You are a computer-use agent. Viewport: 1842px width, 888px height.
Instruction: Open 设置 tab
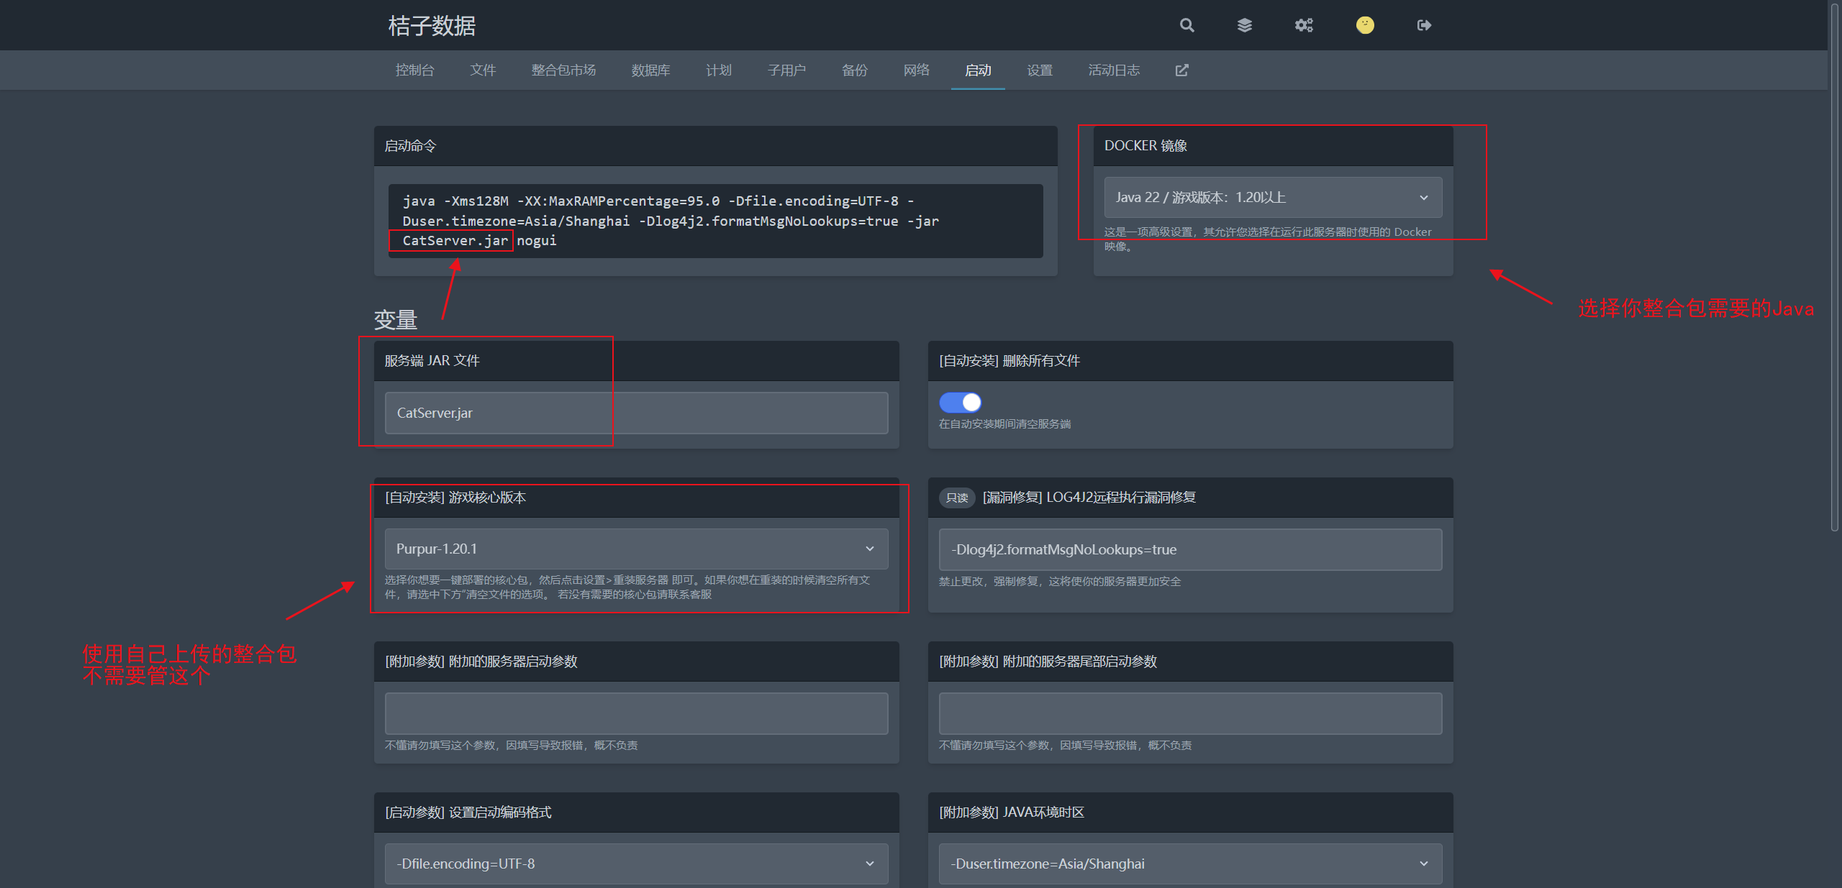(x=1040, y=70)
